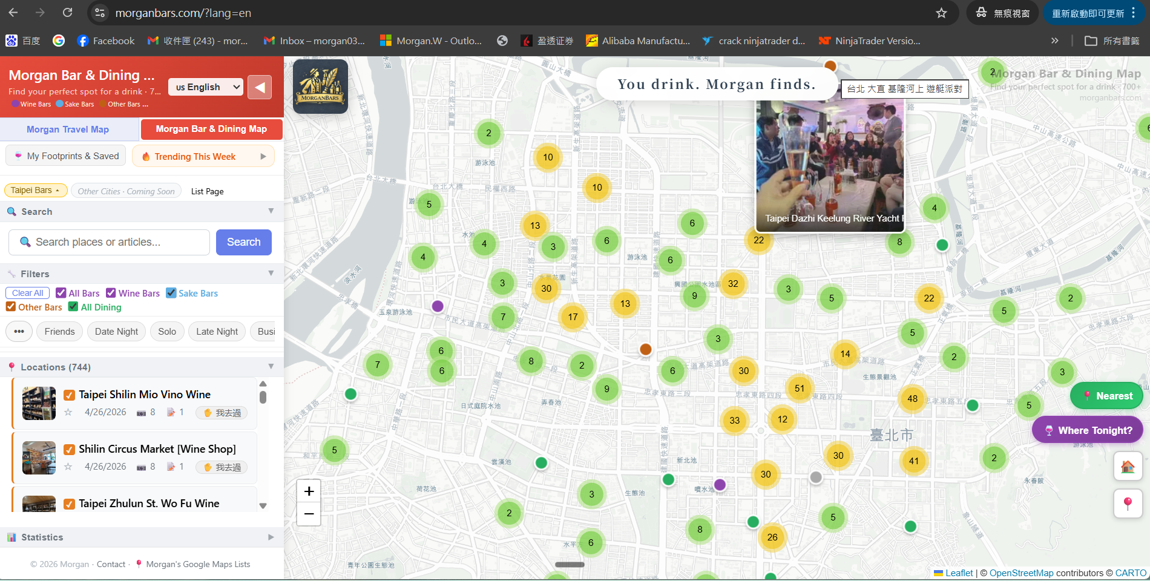This screenshot has height=581, width=1150.
Task: Open the 所有書籤 bookmarks folder
Action: pyautogui.click(x=1112, y=41)
